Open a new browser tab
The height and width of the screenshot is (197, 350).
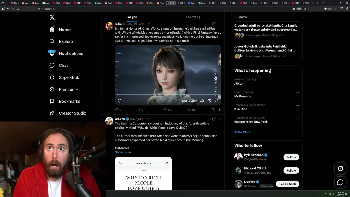[x=317, y=3]
